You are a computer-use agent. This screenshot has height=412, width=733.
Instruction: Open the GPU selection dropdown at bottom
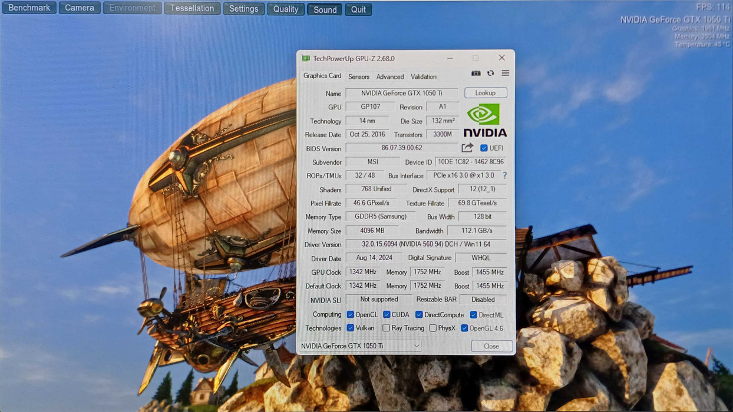click(x=360, y=346)
